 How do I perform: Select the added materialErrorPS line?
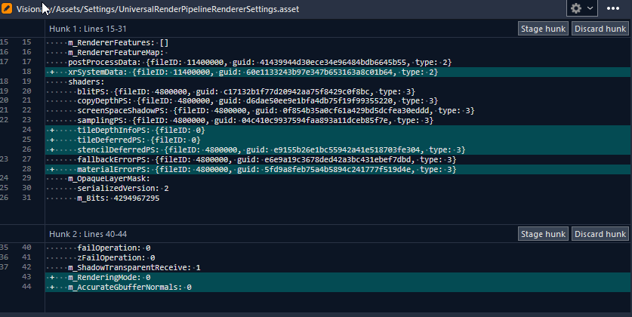[266, 170]
